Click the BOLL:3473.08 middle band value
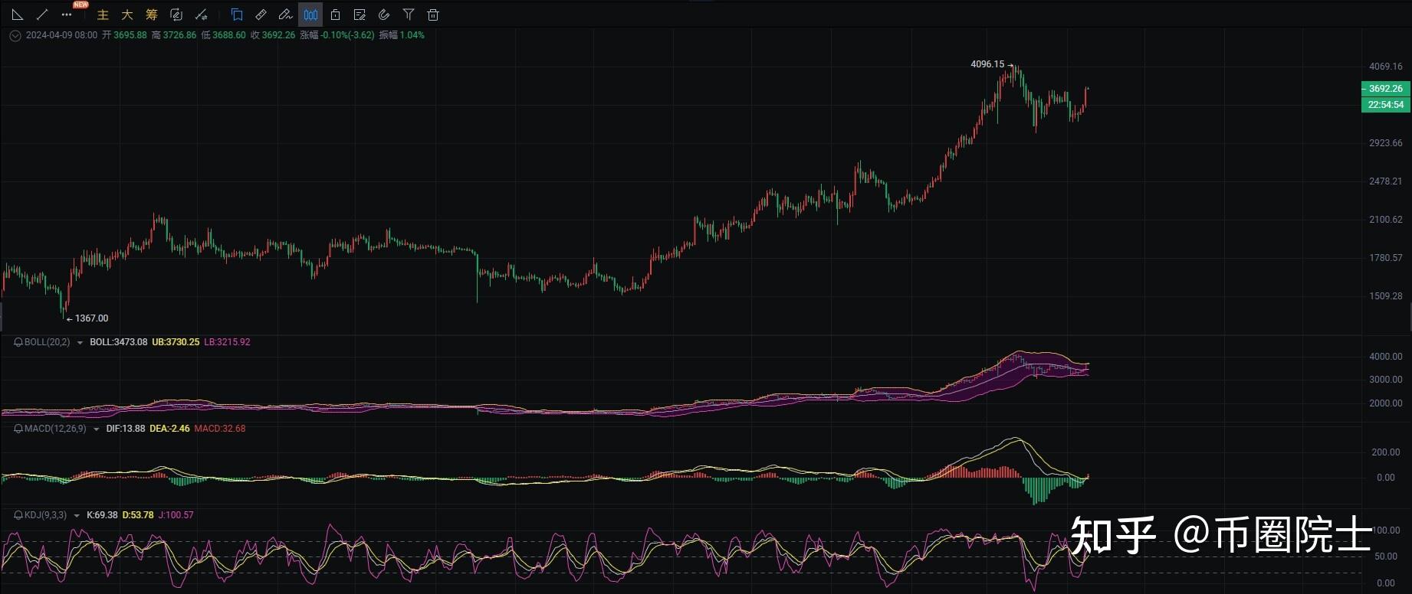The image size is (1412, 594). pyautogui.click(x=119, y=342)
